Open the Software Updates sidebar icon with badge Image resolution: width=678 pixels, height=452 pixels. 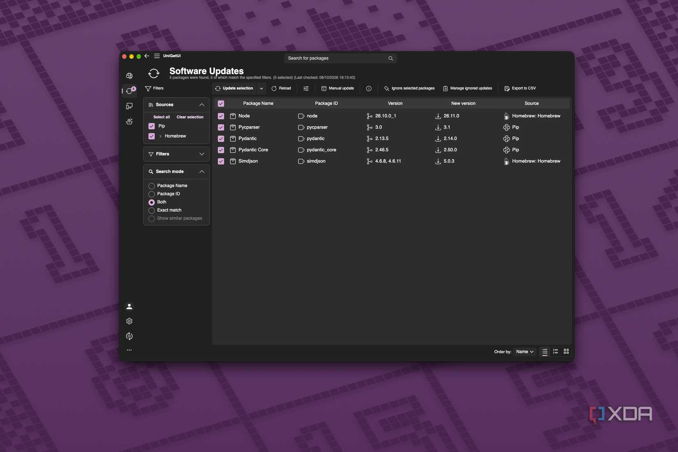pyautogui.click(x=130, y=91)
